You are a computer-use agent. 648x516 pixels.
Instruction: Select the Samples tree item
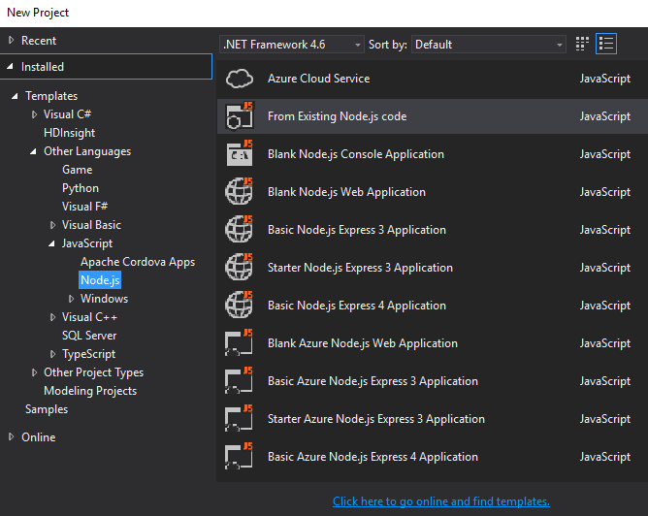click(x=47, y=409)
